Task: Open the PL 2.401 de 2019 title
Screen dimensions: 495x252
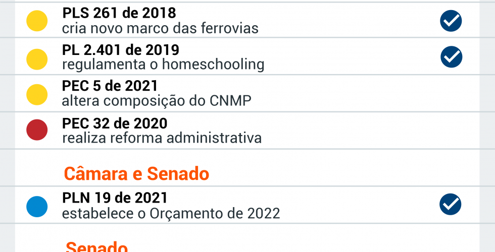Action: coord(121,50)
